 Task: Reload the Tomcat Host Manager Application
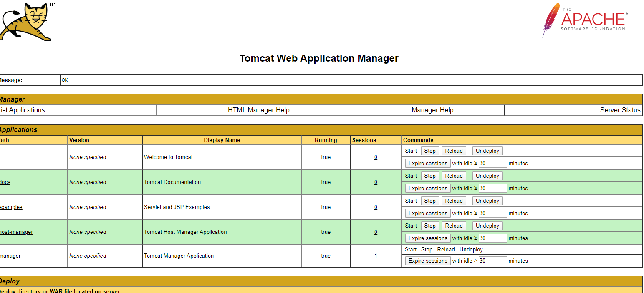pyautogui.click(x=454, y=226)
